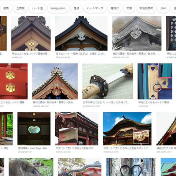
Task: Open 神社によくあるハート title under brown roof image
Action: click(x=31, y=54)
